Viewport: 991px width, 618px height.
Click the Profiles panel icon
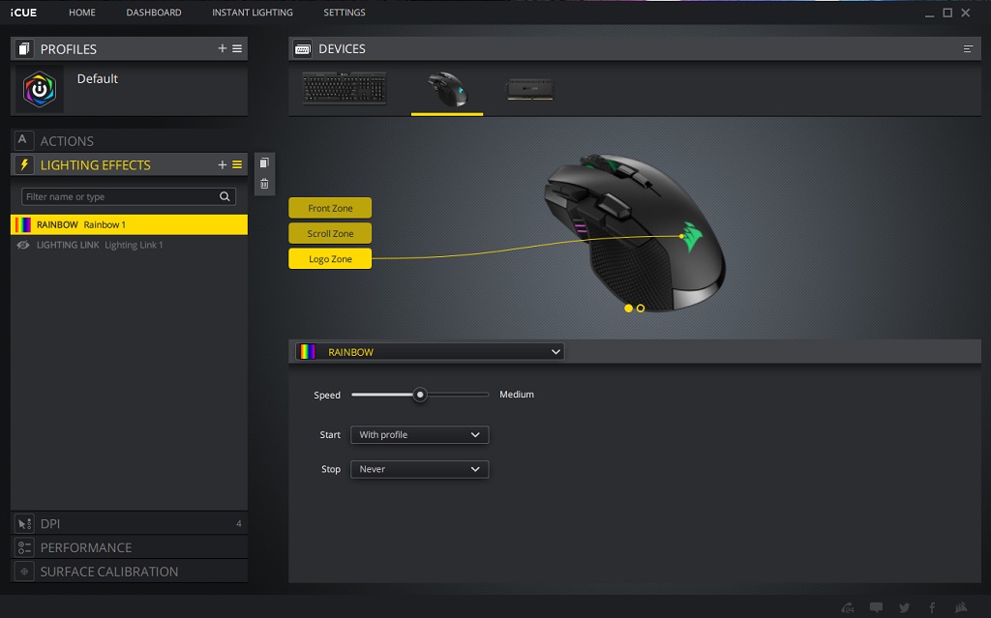(x=24, y=48)
